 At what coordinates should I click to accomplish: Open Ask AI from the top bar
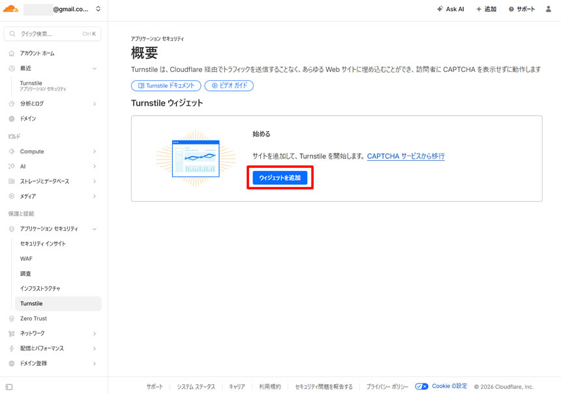450,9
